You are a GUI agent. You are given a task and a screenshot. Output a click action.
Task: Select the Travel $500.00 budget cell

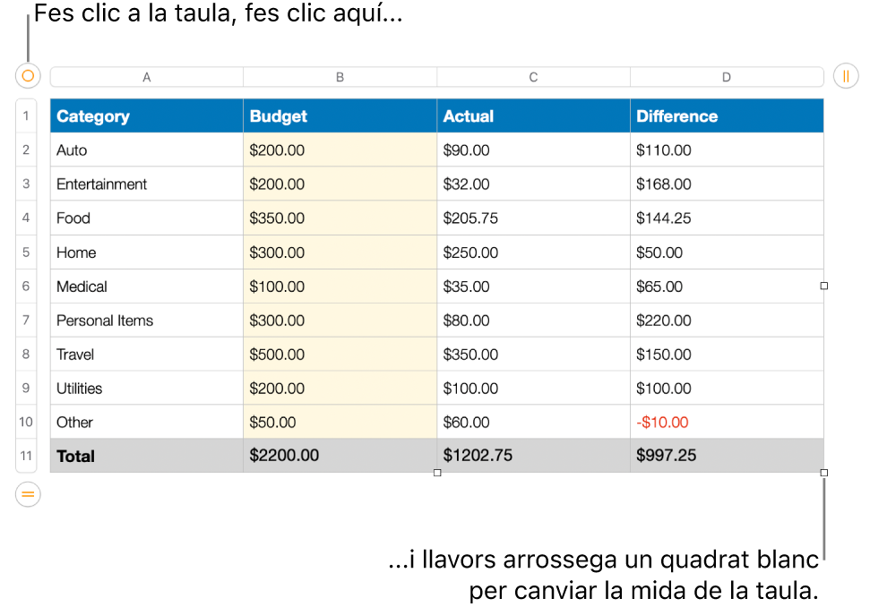[x=340, y=354]
